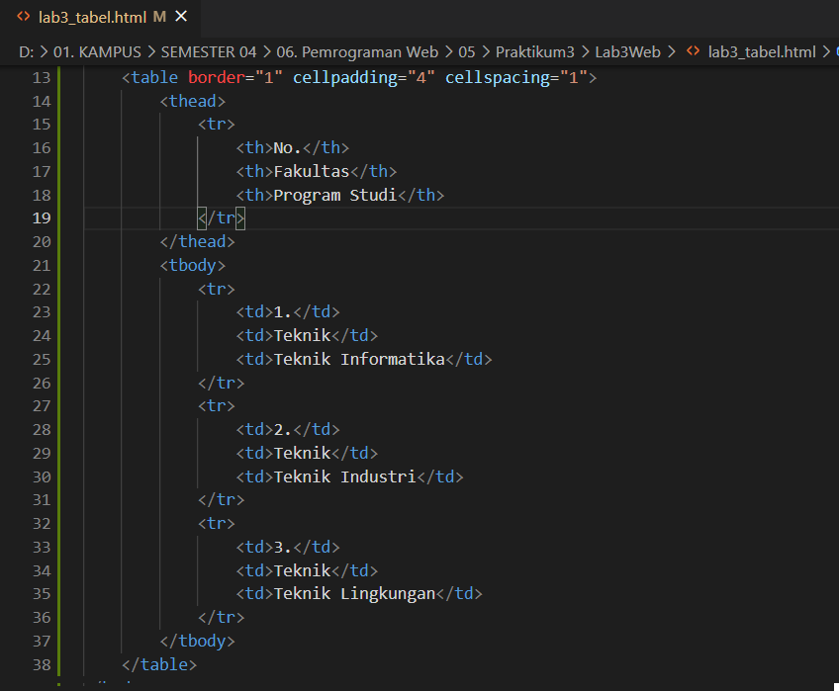Click the closing tr tag on line 19
Screen dimensions: 839x691
tap(222, 218)
